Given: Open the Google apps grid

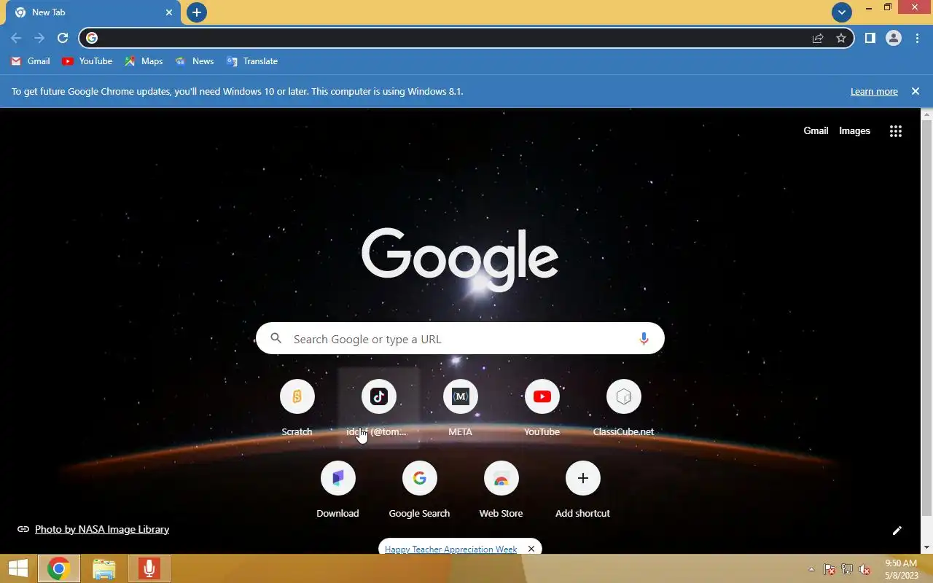Looking at the screenshot, I should (x=896, y=131).
